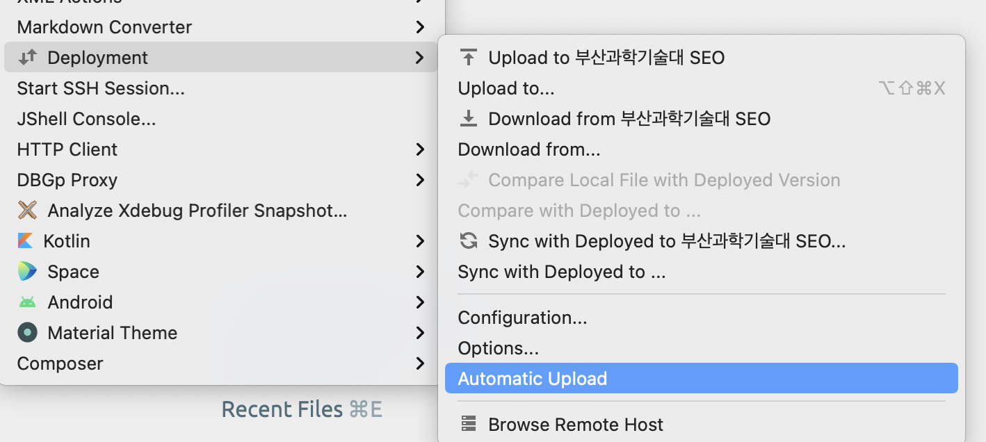Expand the Deployment submenu chevron
Screen dimensions: 986x442
click(419, 58)
